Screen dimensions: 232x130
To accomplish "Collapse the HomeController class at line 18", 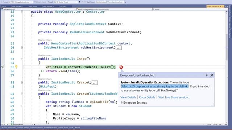I will (22, 12).
